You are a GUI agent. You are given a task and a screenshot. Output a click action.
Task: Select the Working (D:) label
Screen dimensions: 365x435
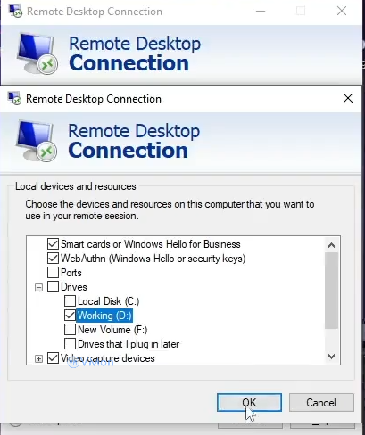tap(104, 316)
